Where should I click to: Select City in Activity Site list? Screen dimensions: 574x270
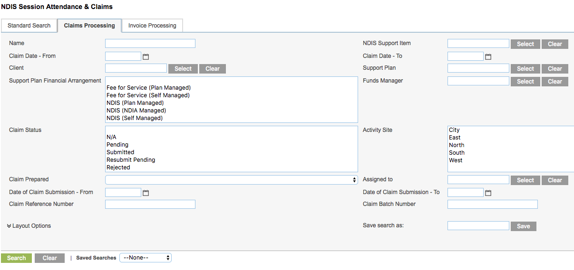coord(511,130)
